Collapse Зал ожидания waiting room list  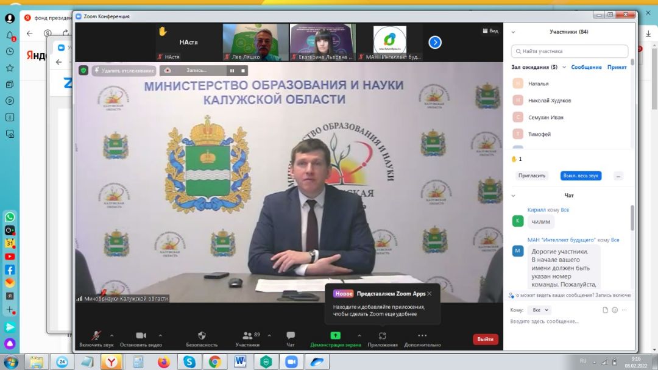[564, 67]
